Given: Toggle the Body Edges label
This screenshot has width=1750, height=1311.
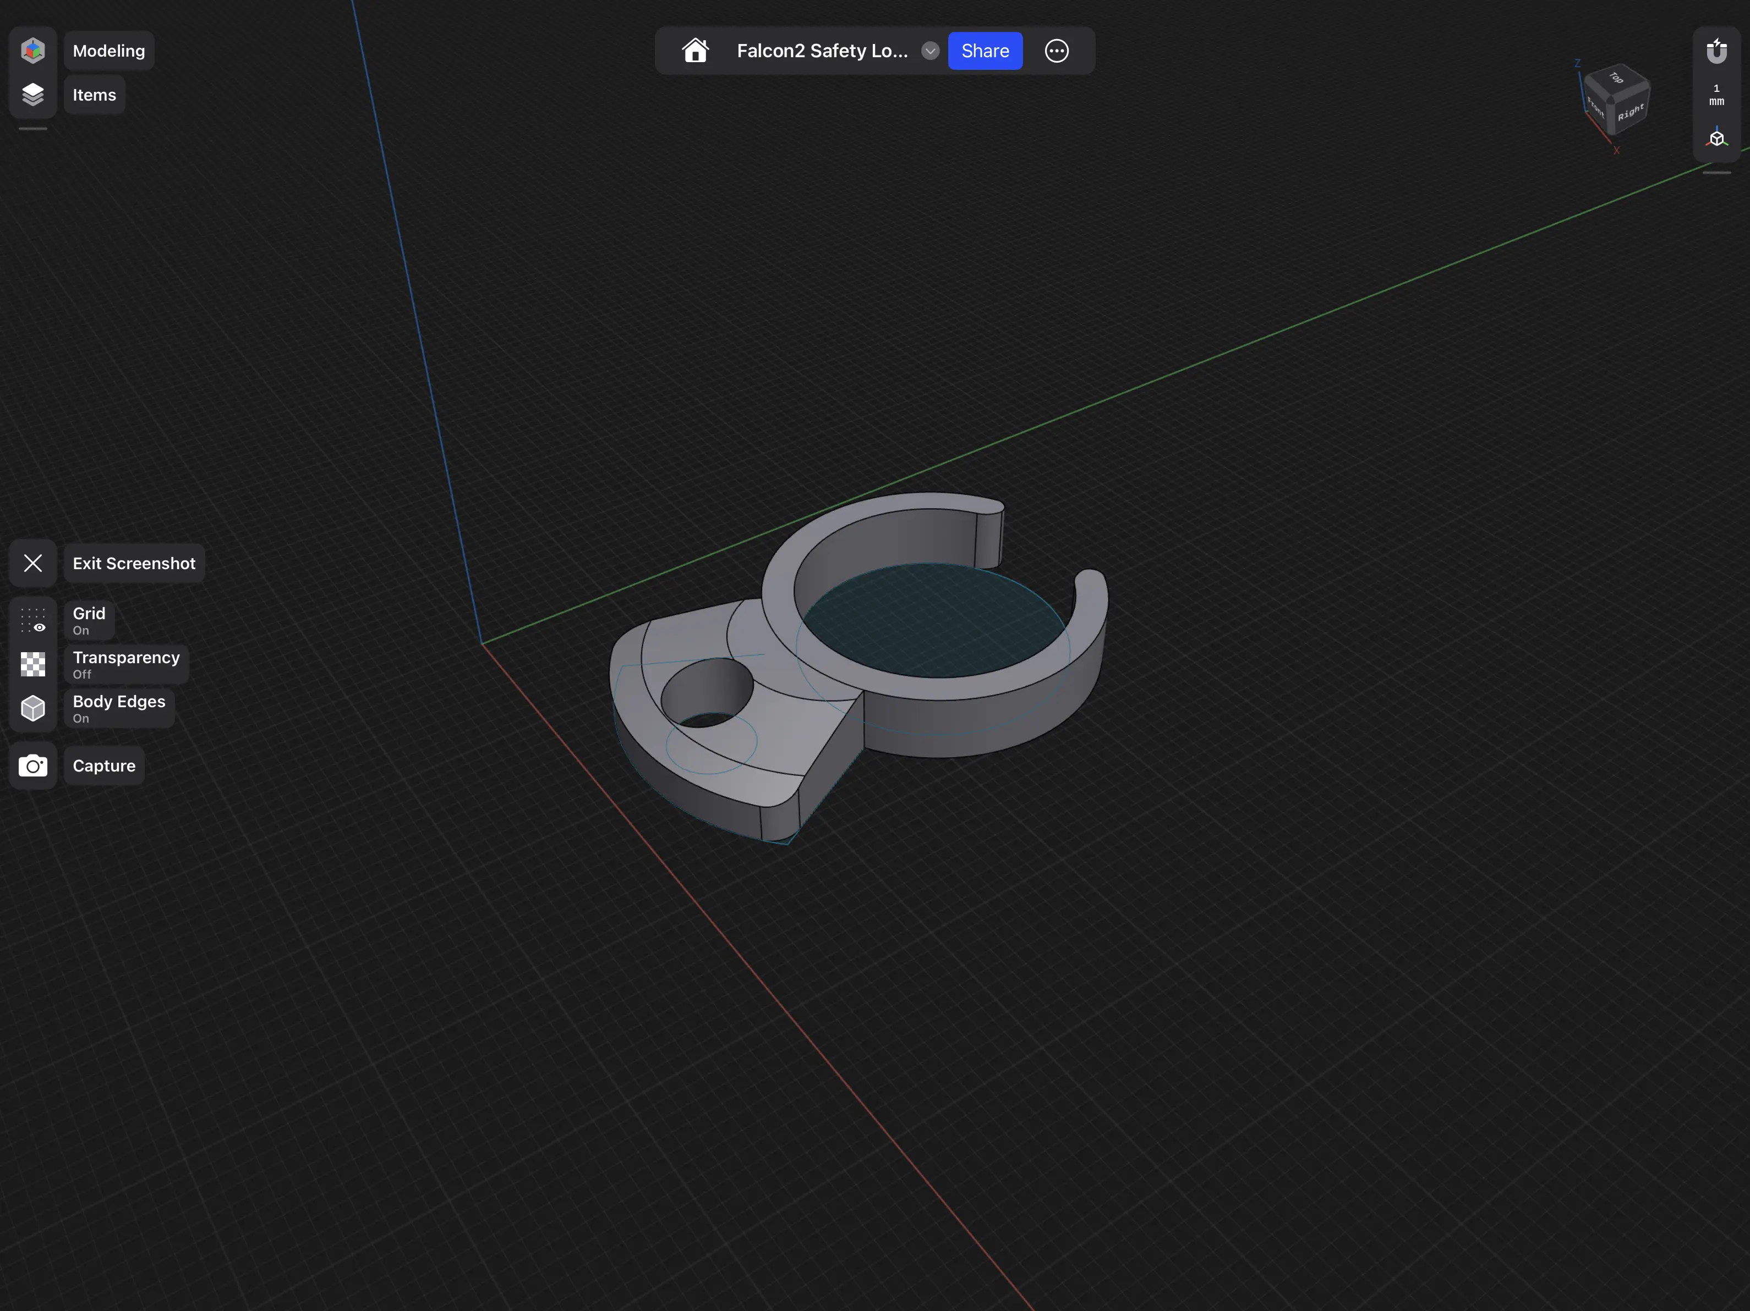Looking at the screenshot, I should [119, 708].
